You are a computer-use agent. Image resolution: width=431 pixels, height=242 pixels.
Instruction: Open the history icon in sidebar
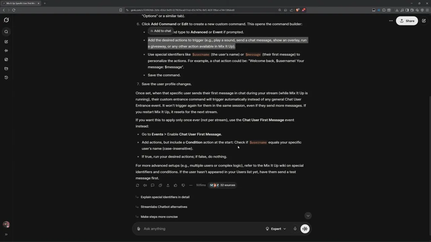(x=6, y=77)
